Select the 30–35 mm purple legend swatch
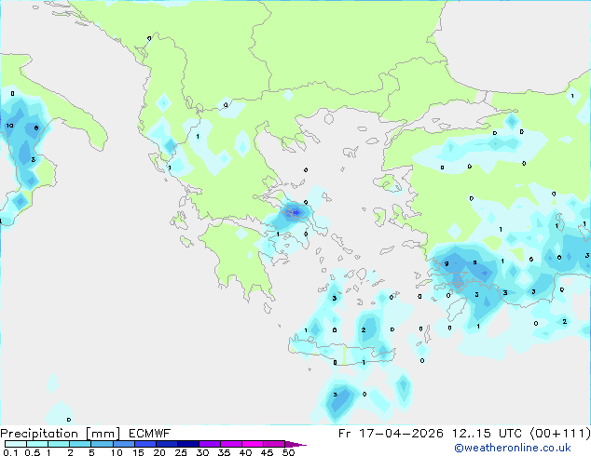The width and height of the screenshot is (591, 456). 209,444
